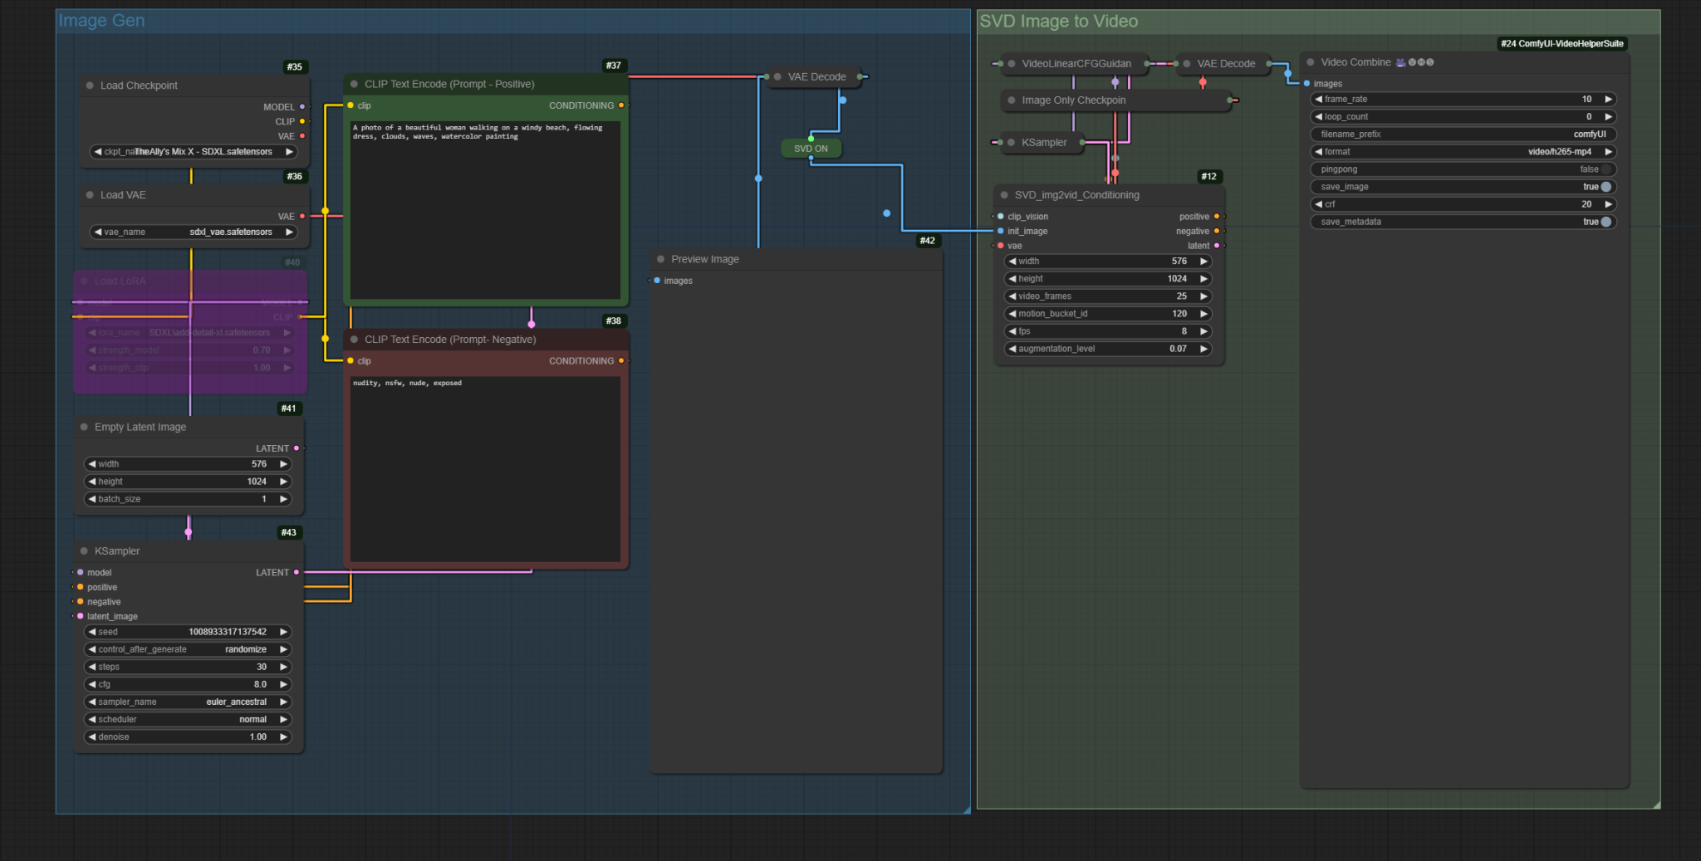Click the negative prompt text box
Screen dimensions: 1701x861
click(485, 469)
